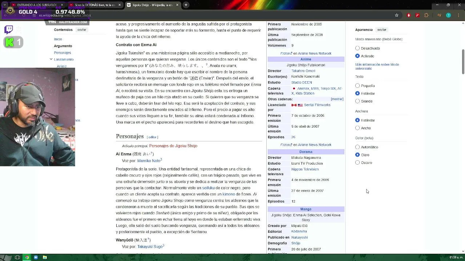Click the address bar URL field
Viewport: 465px width, 261px height.
pyautogui.click(x=214, y=15)
